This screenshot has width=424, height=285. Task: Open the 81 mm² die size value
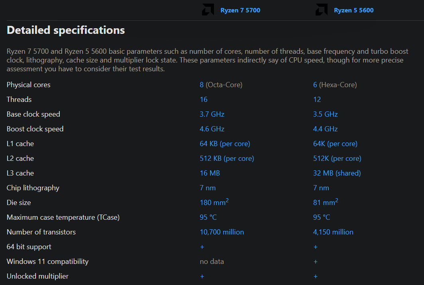[326, 202]
